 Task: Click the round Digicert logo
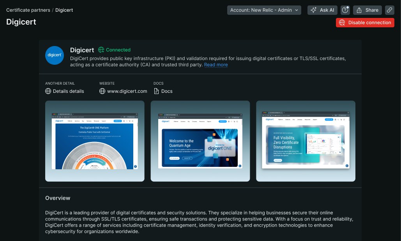click(x=55, y=55)
